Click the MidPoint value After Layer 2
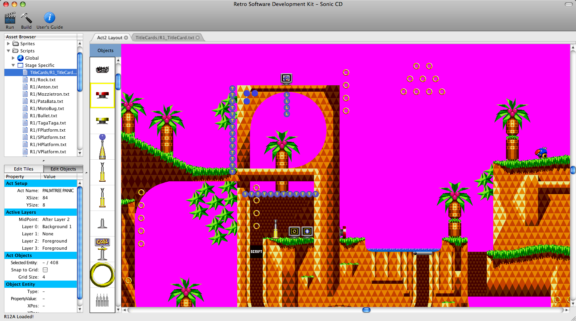 click(56, 219)
